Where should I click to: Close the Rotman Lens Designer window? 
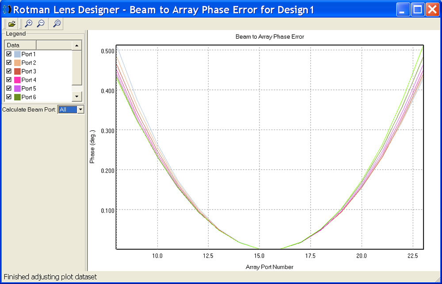point(432,10)
